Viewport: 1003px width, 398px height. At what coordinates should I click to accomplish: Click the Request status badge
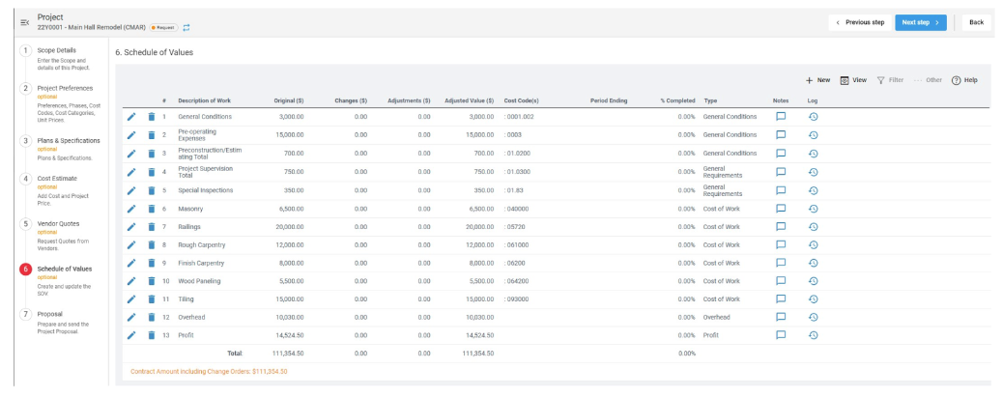click(163, 27)
